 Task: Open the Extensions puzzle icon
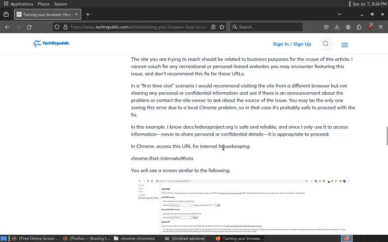click(x=359, y=27)
